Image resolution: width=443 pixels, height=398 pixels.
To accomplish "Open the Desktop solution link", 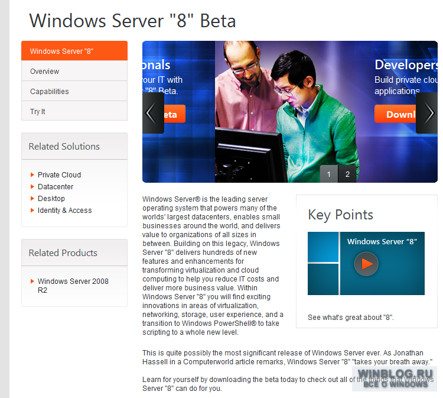I will click(51, 199).
